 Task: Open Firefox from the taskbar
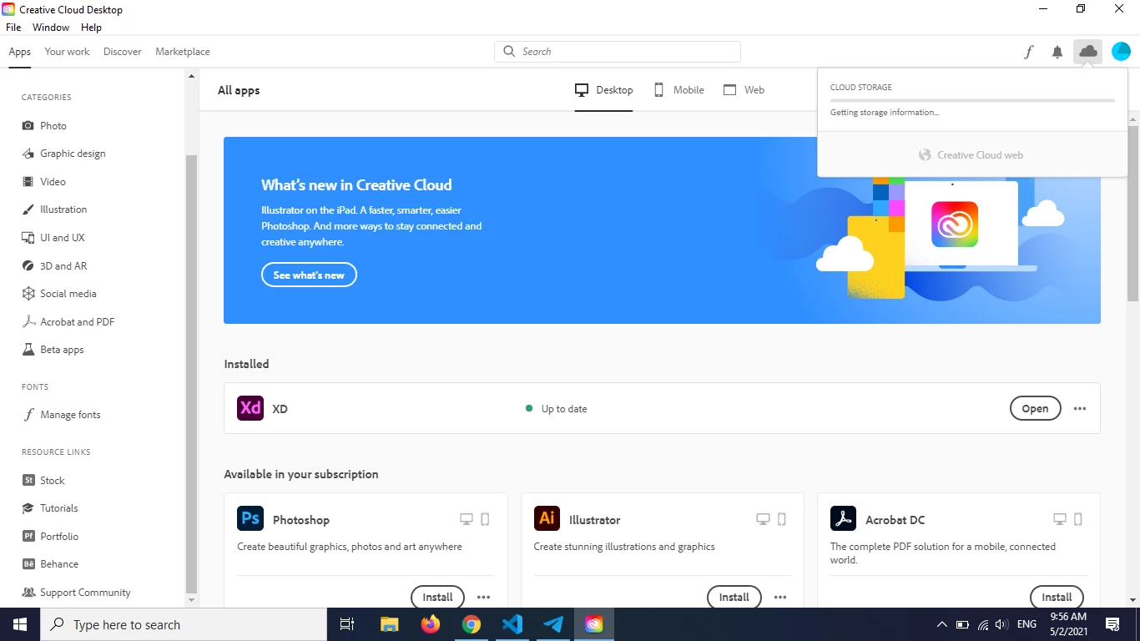point(431,624)
